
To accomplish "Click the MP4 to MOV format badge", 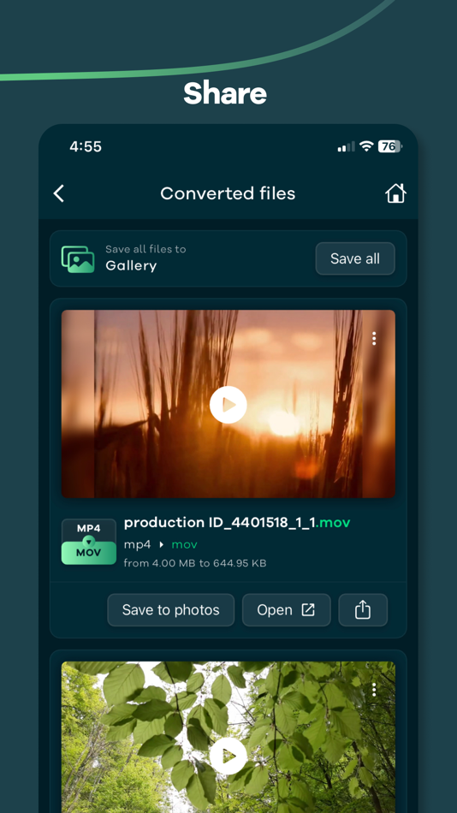I will point(89,542).
